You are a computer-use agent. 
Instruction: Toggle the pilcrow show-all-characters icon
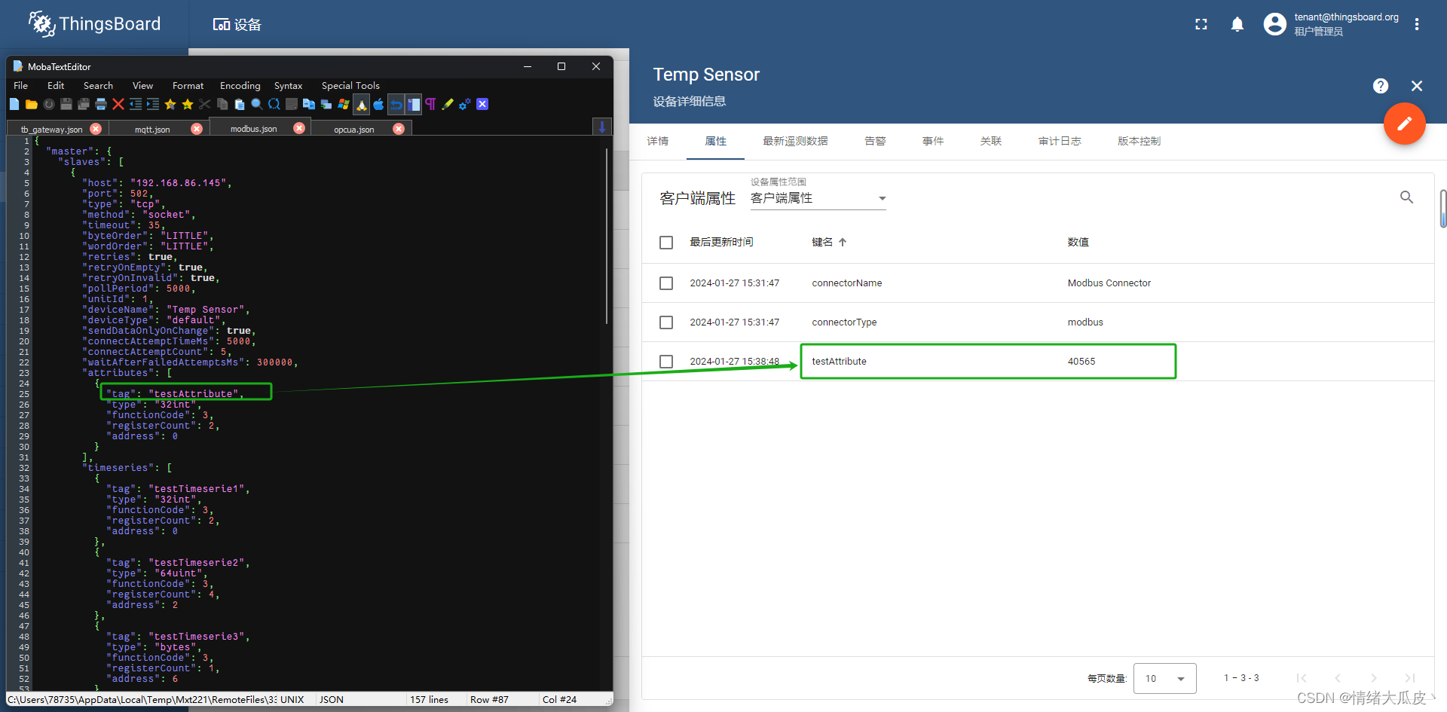pos(430,104)
